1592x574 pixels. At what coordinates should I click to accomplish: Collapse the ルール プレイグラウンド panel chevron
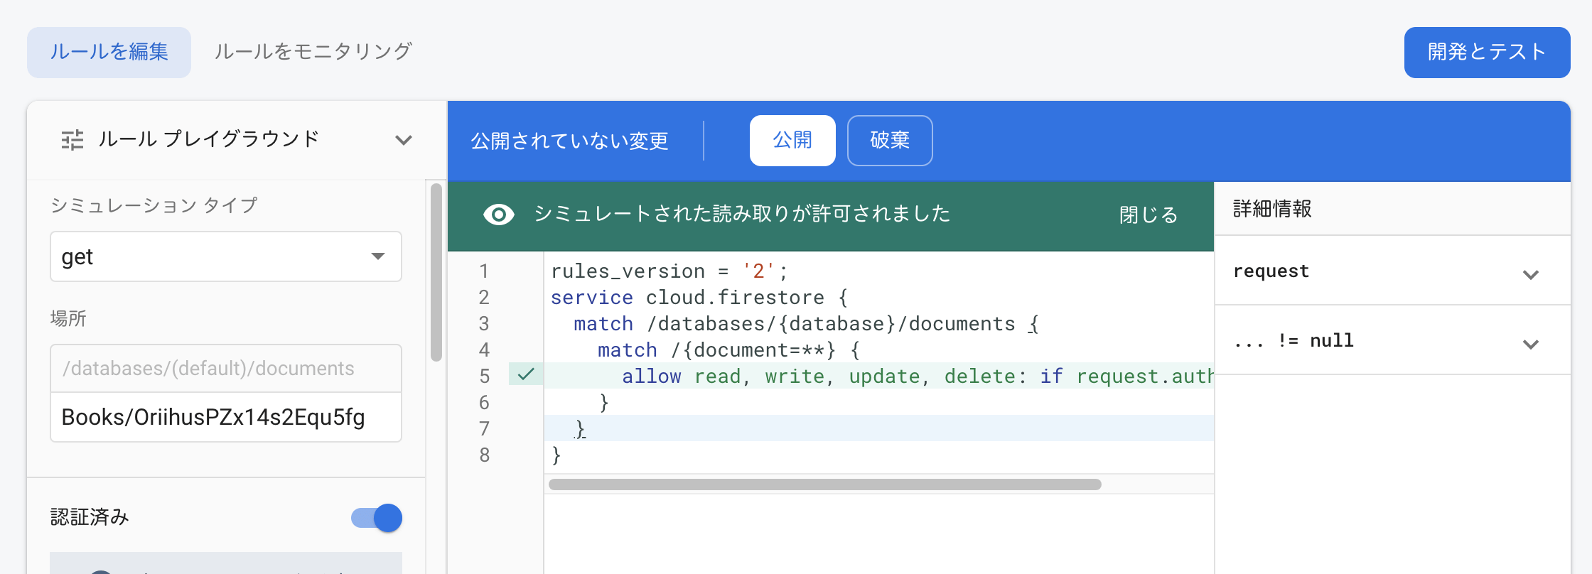[x=404, y=140]
